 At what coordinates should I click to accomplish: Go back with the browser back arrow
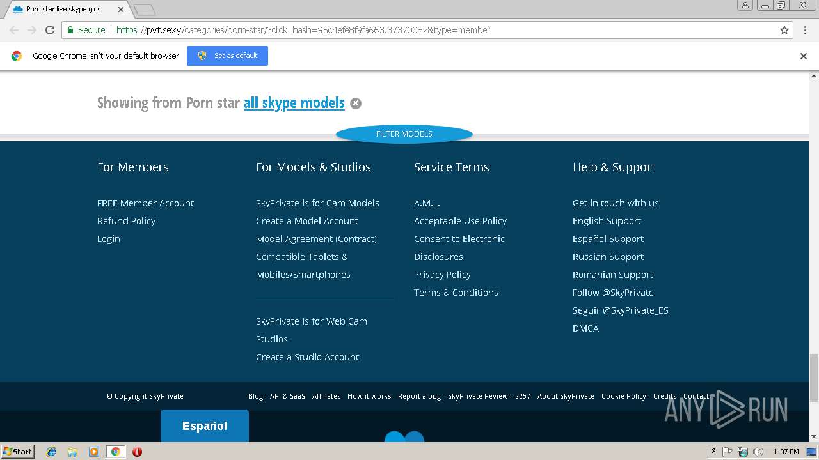tap(14, 30)
